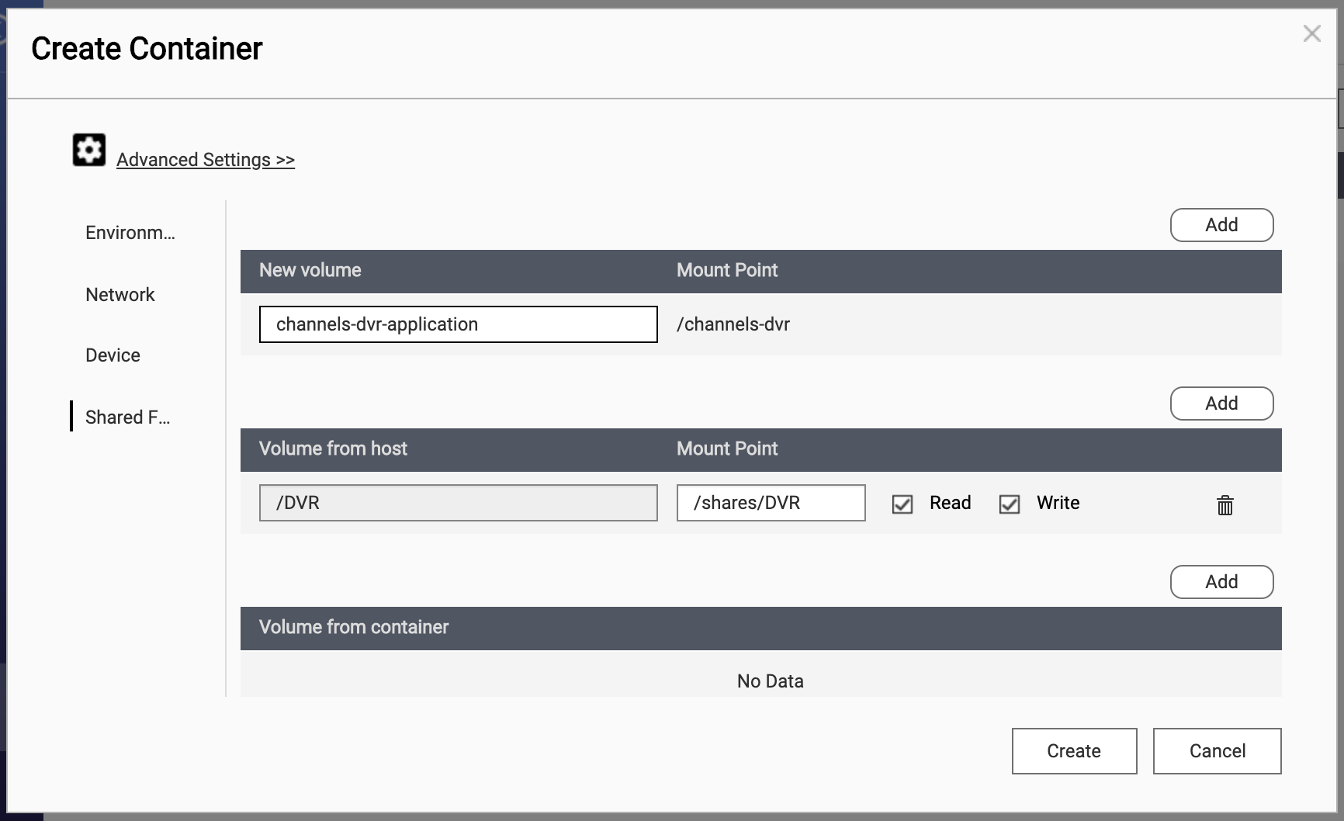Toggle the Read permission checkbox
1344x821 pixels.
pos(902,504)
